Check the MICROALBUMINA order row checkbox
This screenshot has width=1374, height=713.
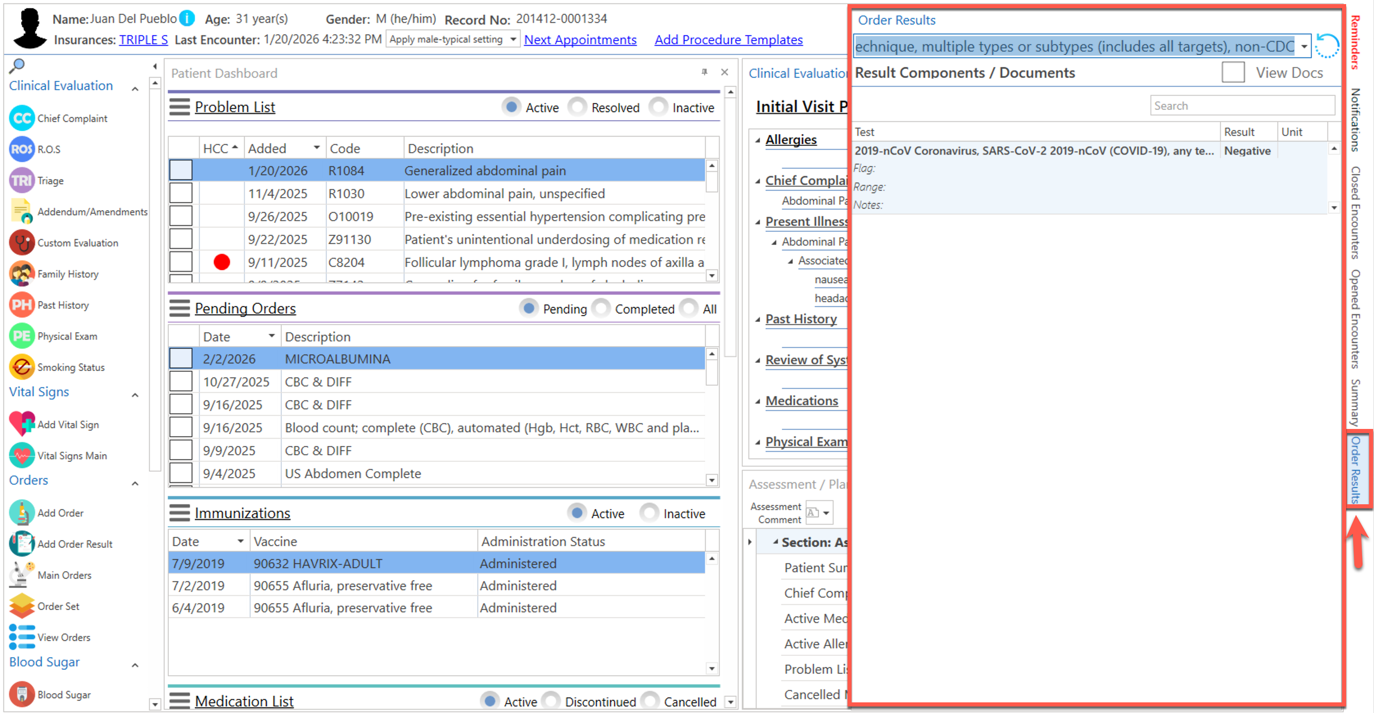(181, 359)
